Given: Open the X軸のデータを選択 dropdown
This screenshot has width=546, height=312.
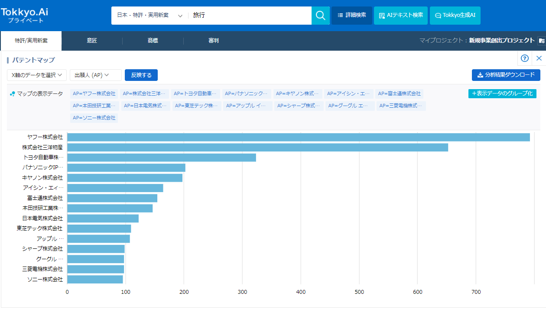Looking at the screenshot, I should click(x=37, y=75).
